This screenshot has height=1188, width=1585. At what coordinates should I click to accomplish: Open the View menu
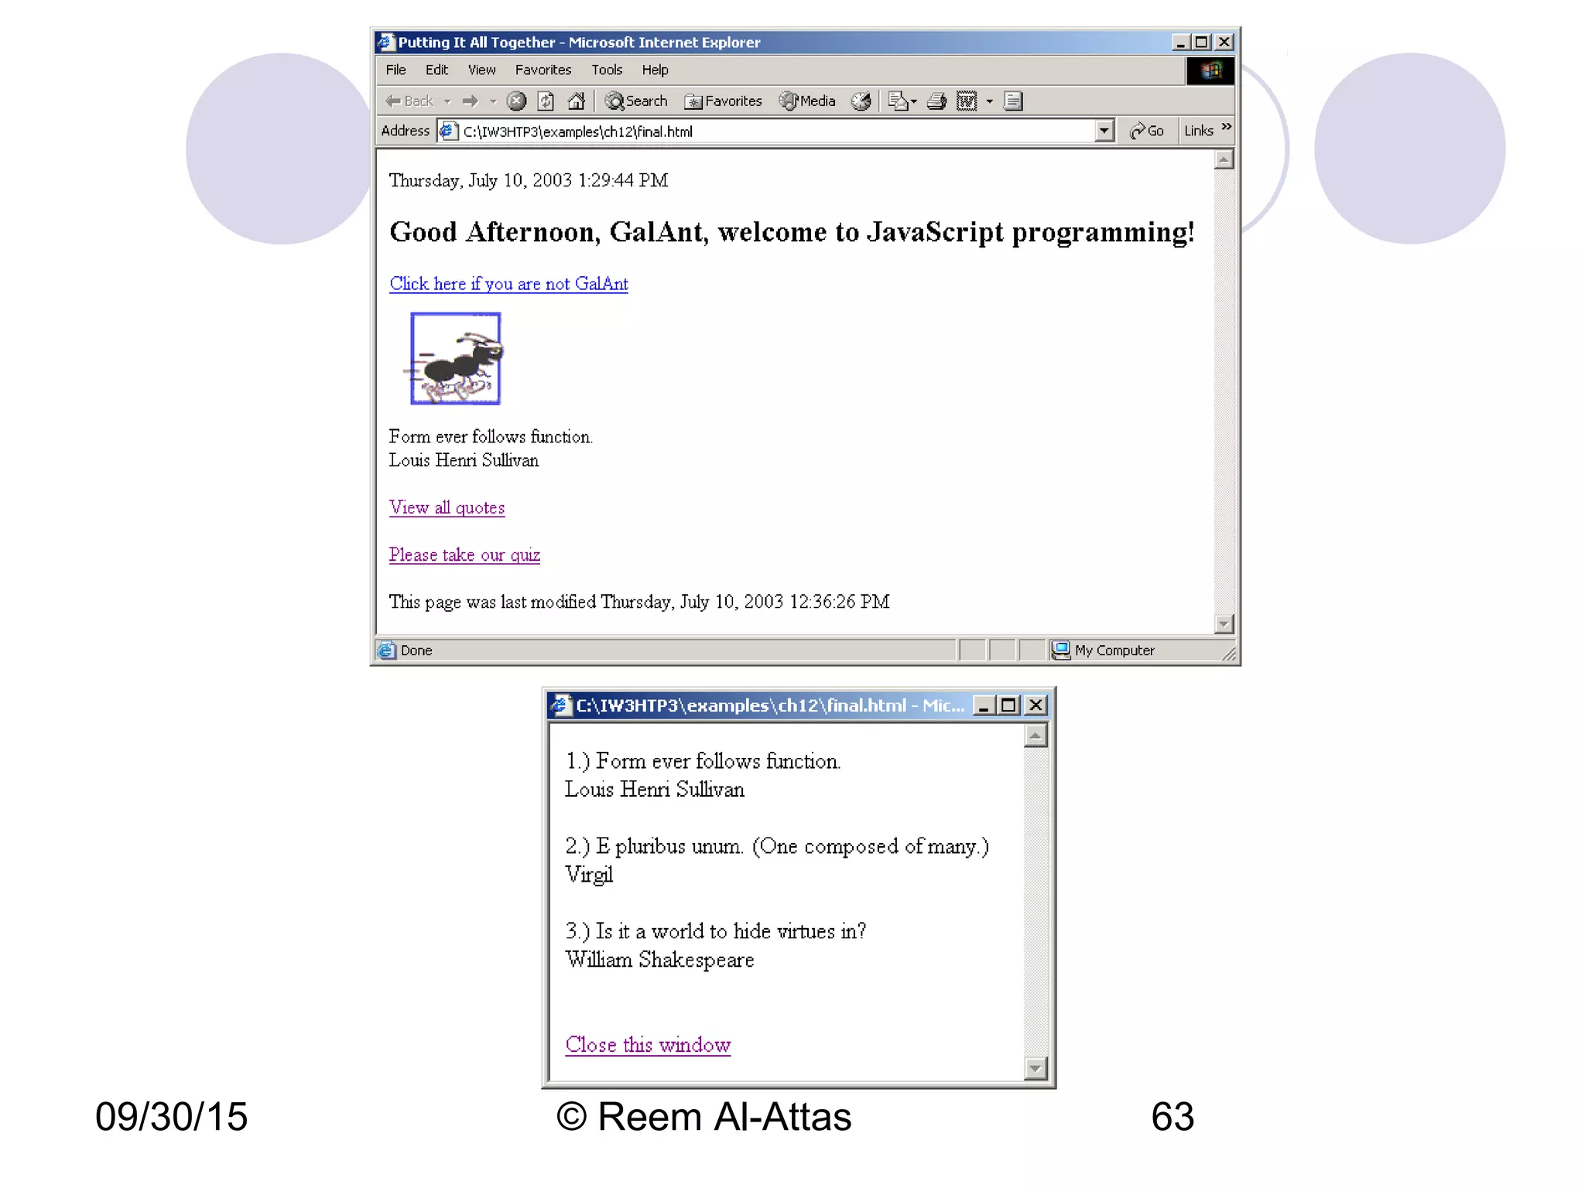pos(481,70)
